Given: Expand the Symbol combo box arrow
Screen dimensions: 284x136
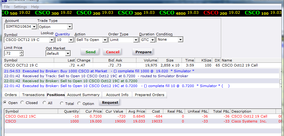Looking at the screenshot, I should (52, 40).
